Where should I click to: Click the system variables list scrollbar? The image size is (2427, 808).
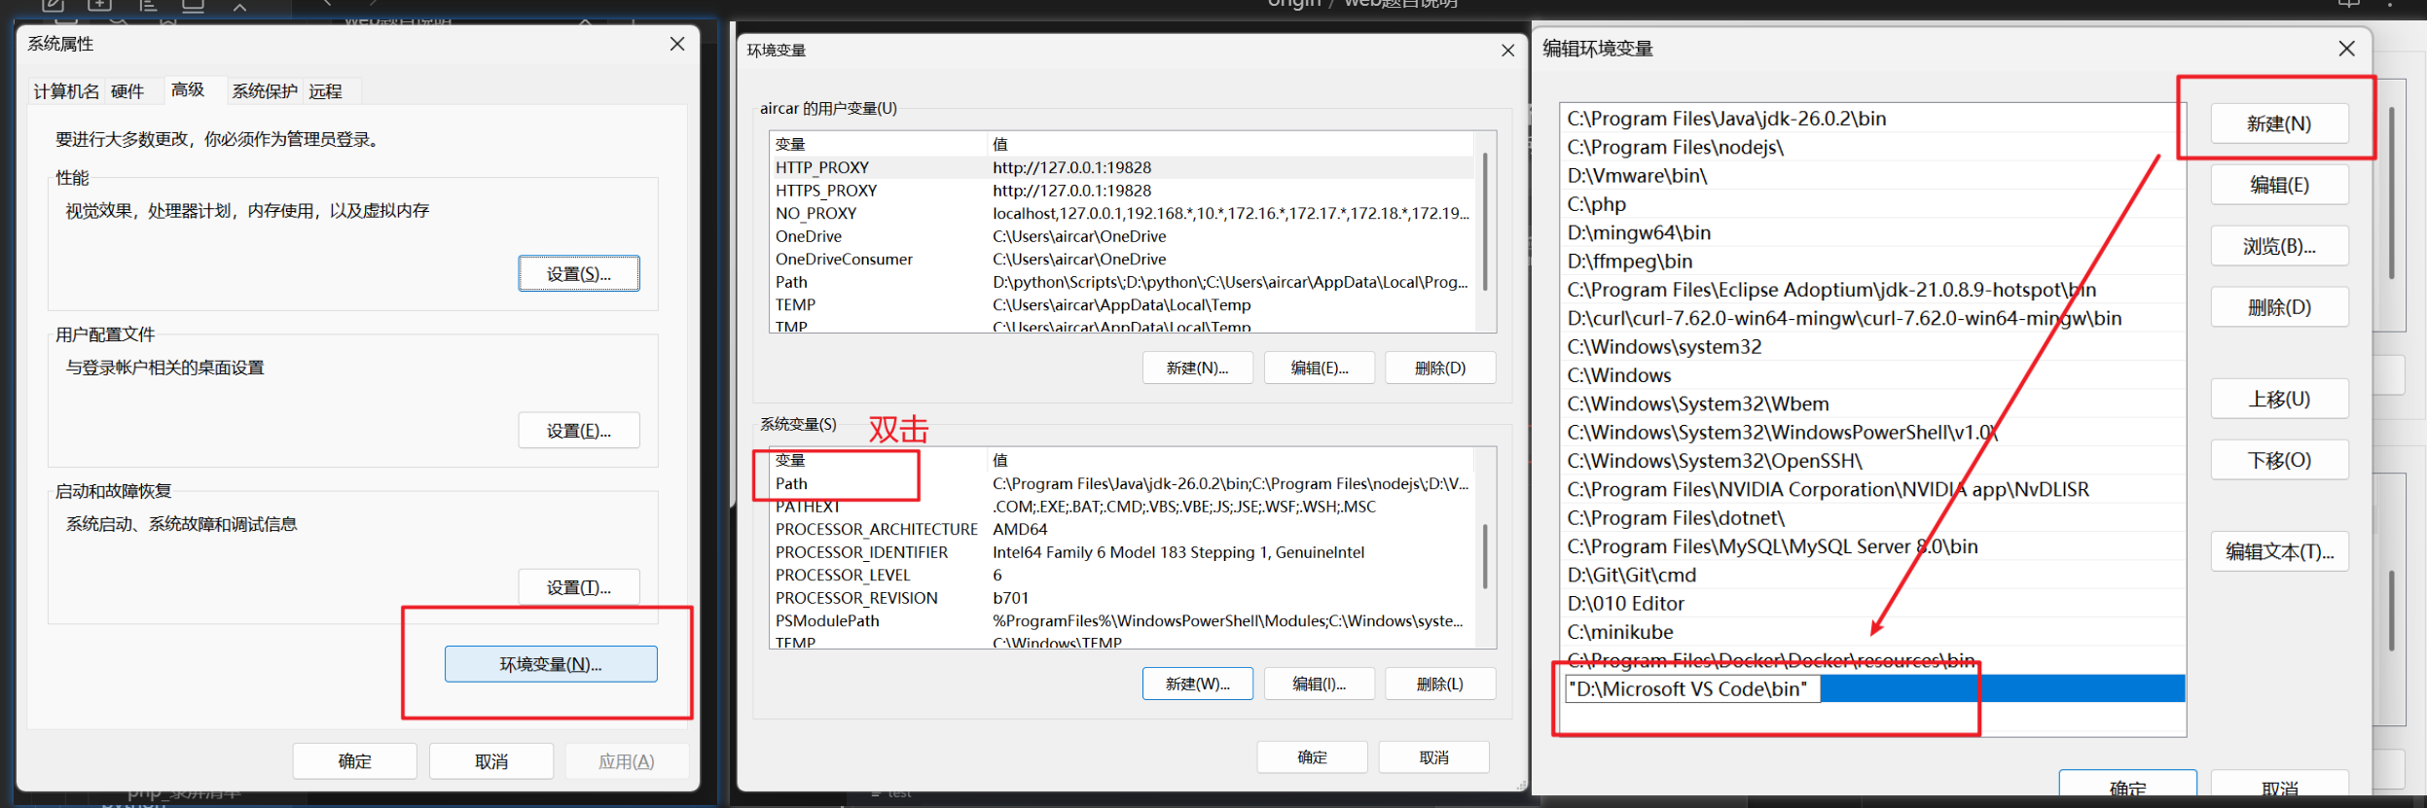click(1485, 556)
